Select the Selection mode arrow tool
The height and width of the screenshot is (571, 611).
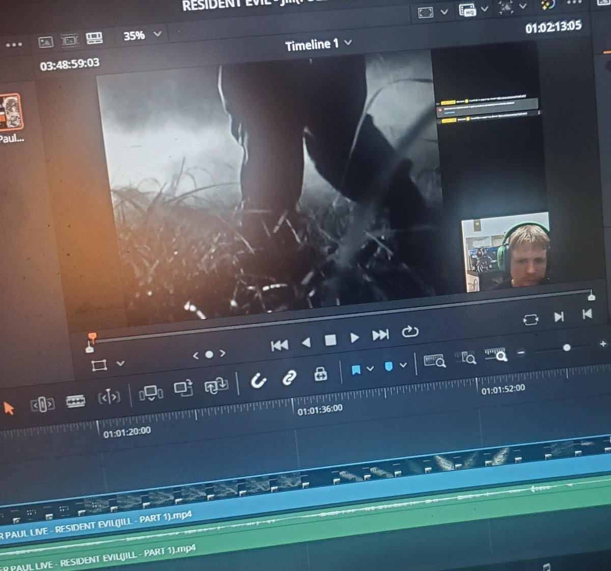(9, 409)
